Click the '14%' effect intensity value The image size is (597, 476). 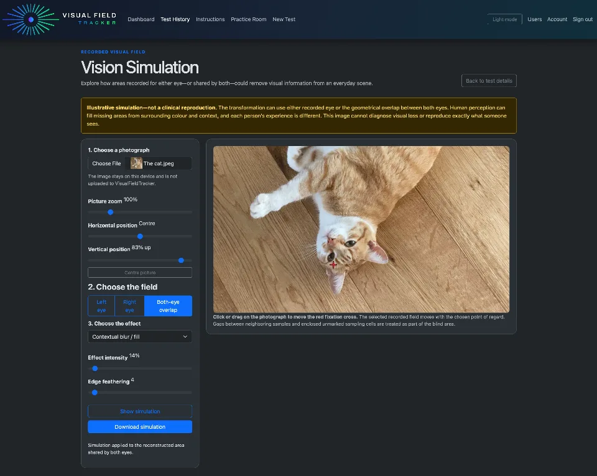click(x=134, y=356)
